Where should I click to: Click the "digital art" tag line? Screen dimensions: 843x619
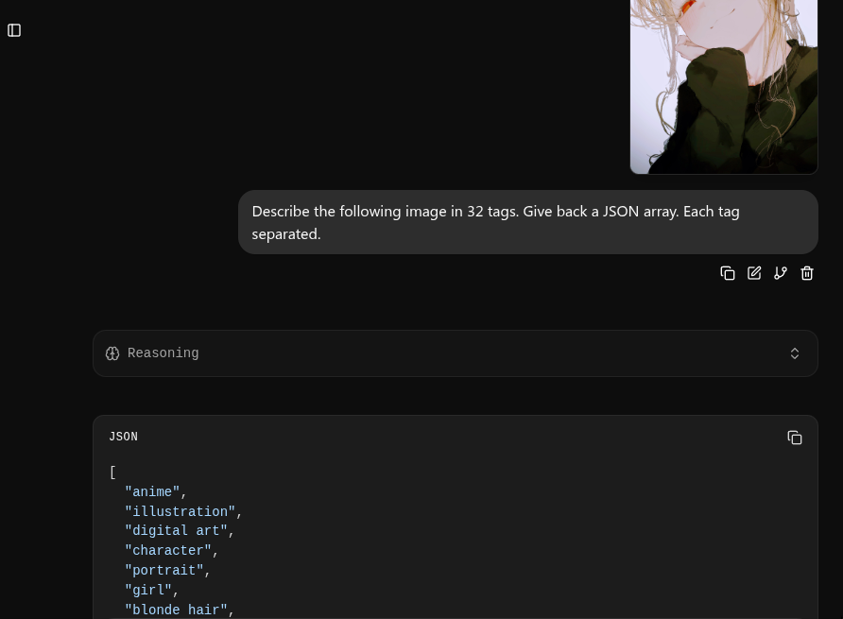pos(180,531)
